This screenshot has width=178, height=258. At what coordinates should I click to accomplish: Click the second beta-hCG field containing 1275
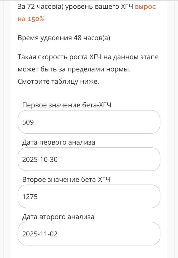(89, 196)
